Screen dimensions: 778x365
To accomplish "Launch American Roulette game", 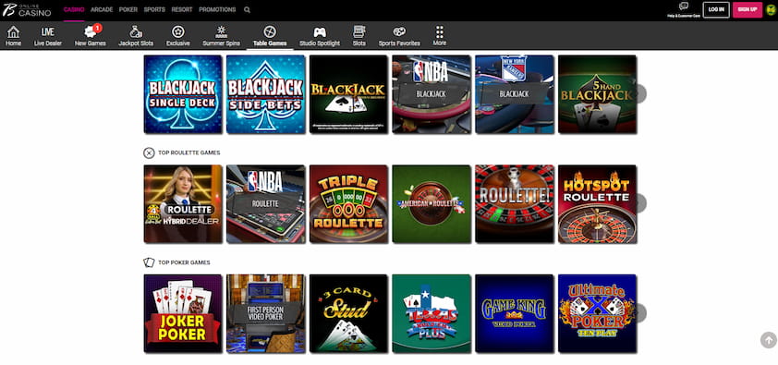I will [x=432, y=204].
